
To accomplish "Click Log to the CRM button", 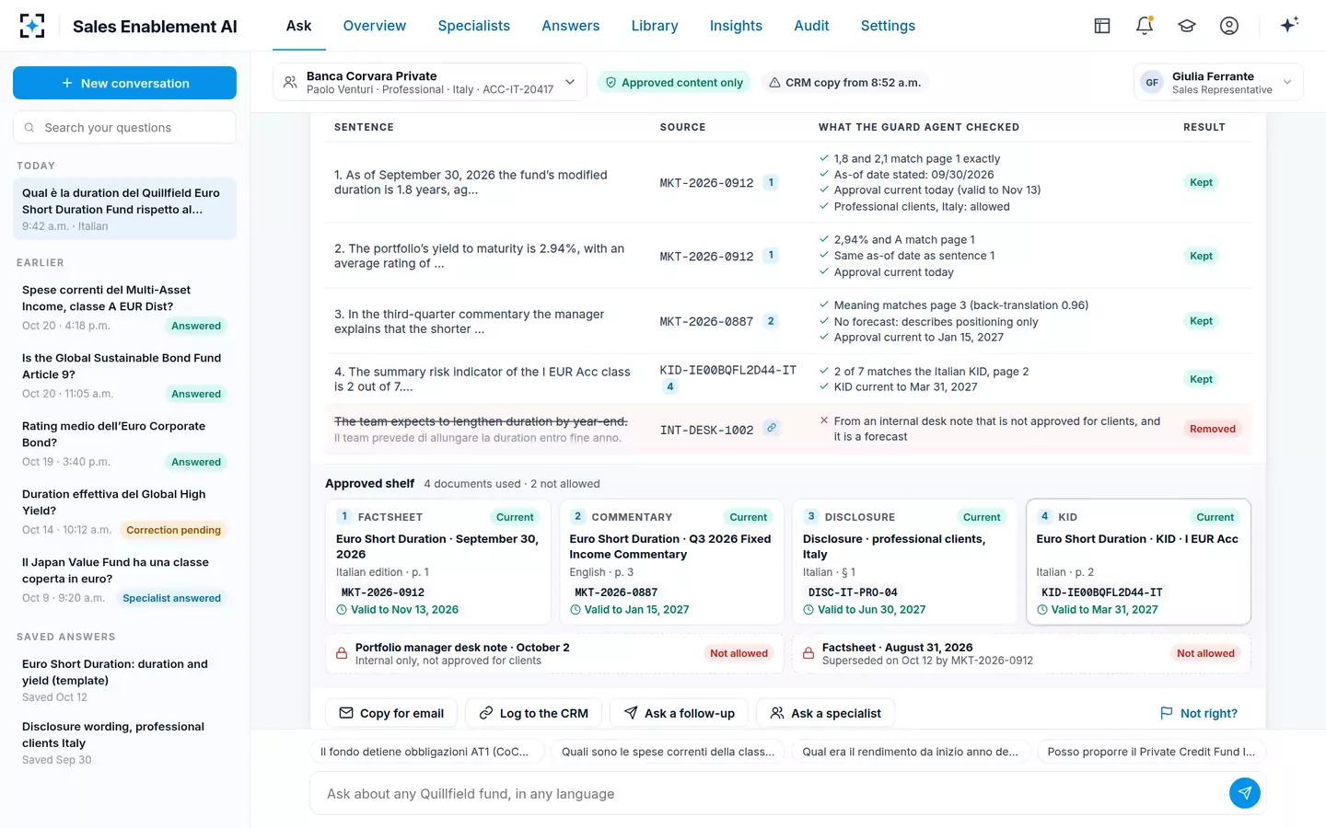I will click(x=534, y=713).
